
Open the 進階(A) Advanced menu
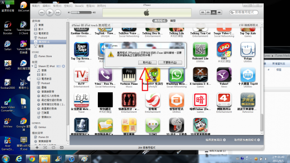[x=91, y=6]
